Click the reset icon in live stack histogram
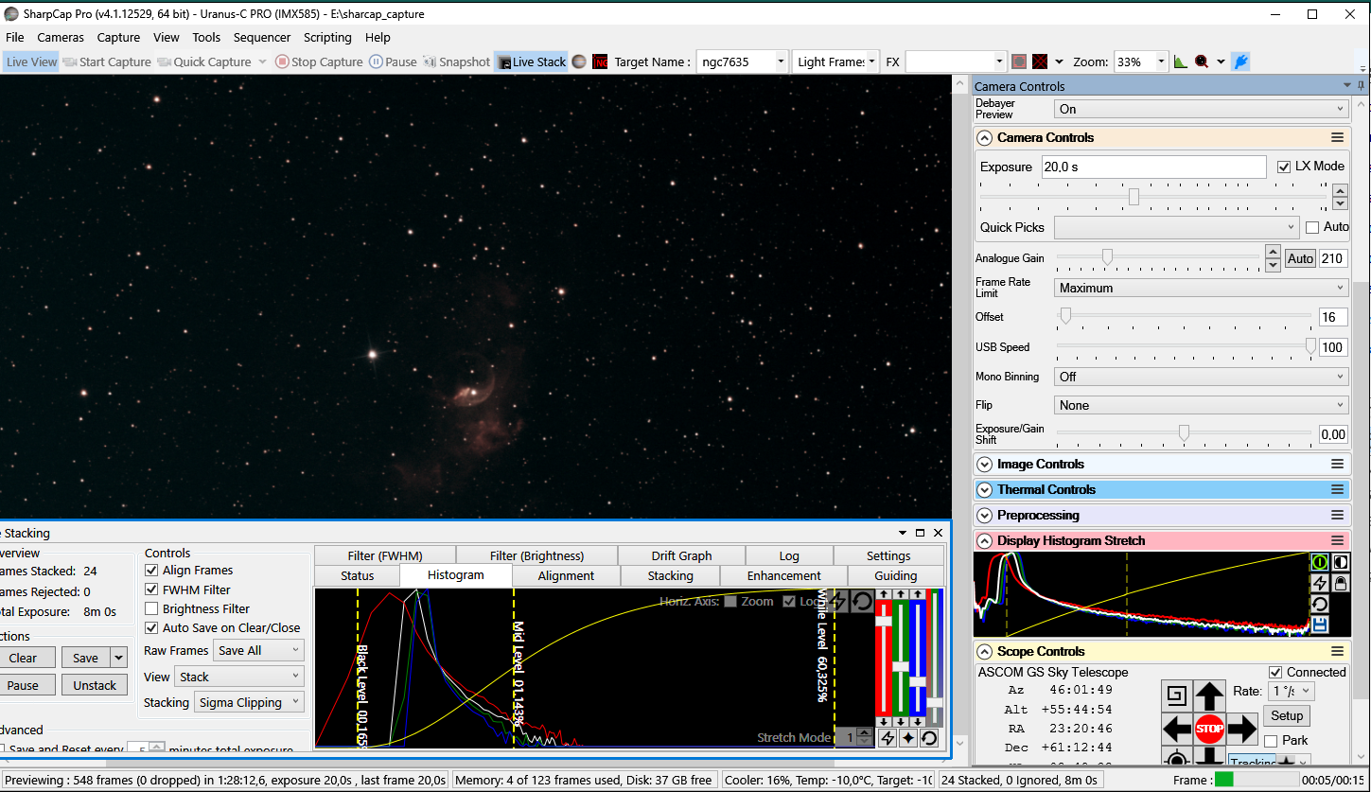Image resolution: width=1371 pixels, height=792 pixels. point(862,602)
